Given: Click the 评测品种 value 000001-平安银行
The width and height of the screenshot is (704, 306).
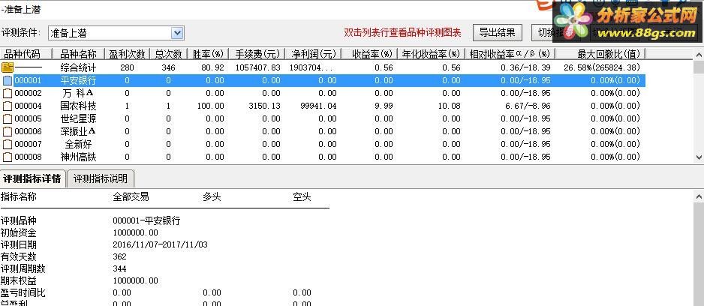Looking at the screenshot, I should coord(147,220).
